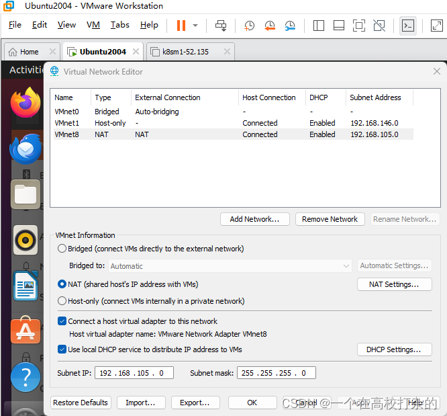Image resolution: width=447 pixels, height=416 pixels.
Task: Toggle Connect a host virtual adapter checkbox
Action: tap(62, 321)
